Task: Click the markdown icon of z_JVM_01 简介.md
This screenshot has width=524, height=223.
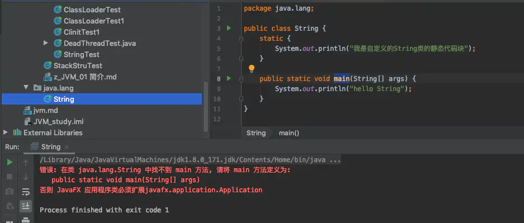Action: [48, 77]
